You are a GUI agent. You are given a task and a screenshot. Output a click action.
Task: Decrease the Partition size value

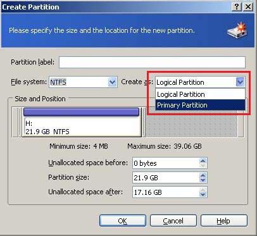click(x=203, y=180)
